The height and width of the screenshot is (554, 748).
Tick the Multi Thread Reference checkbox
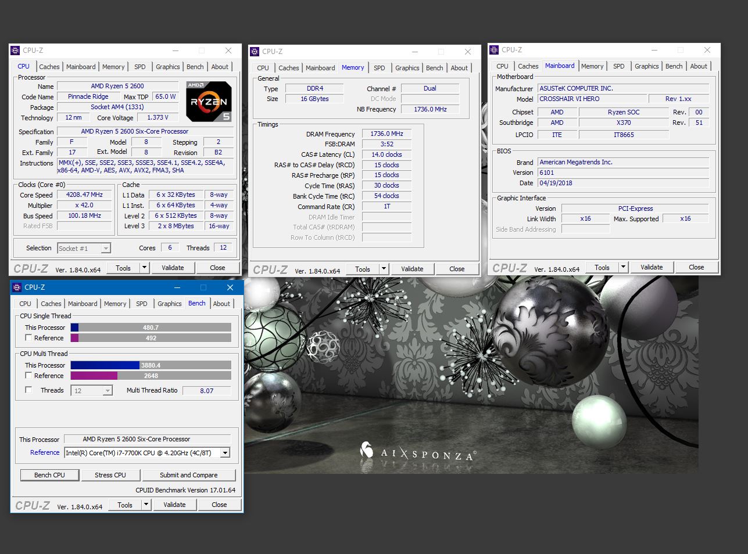coord(28,376)
